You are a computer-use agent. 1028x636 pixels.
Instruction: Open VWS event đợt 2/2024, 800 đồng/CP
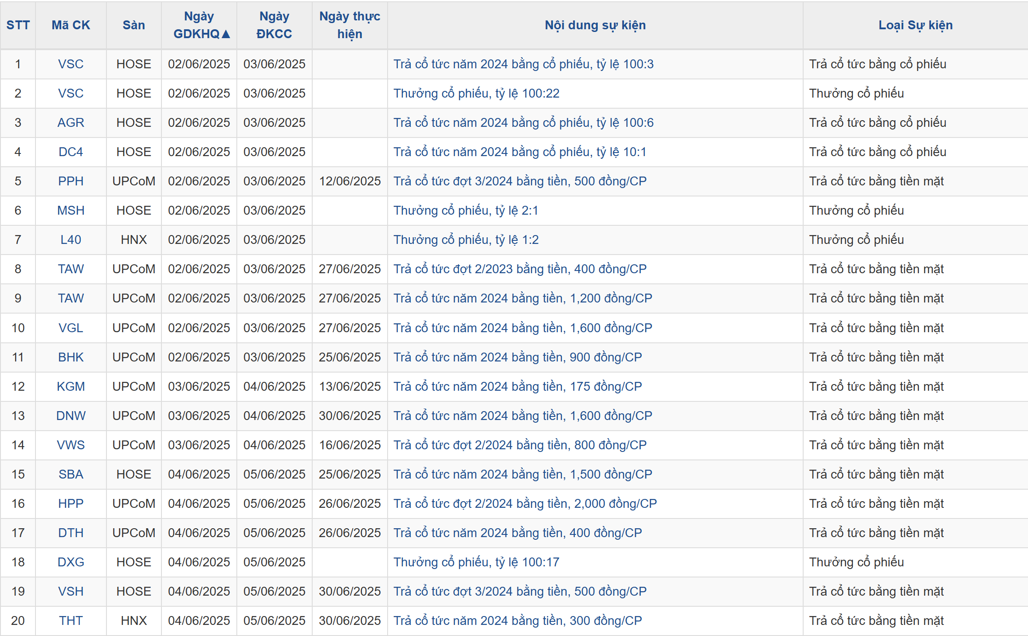click(x=520, y=445)
